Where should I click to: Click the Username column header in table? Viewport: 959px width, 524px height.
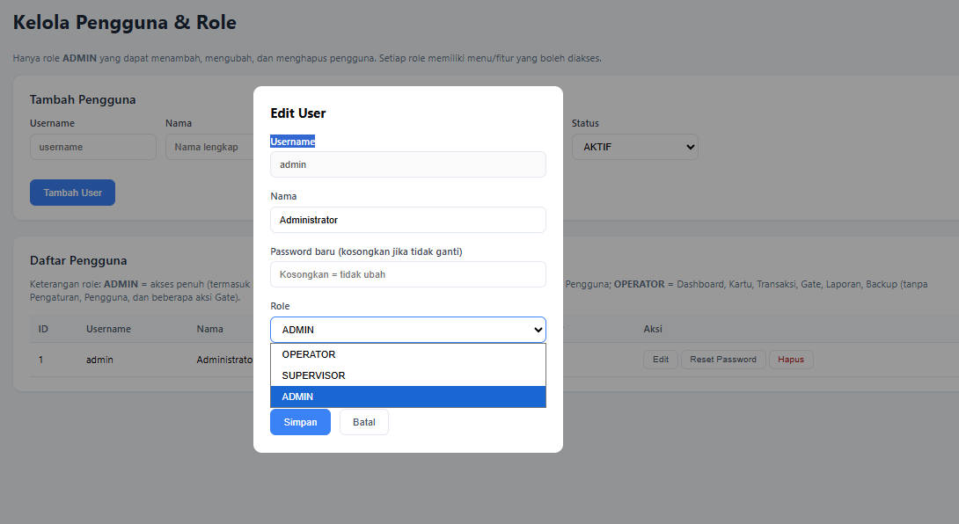tap(108, 329)
